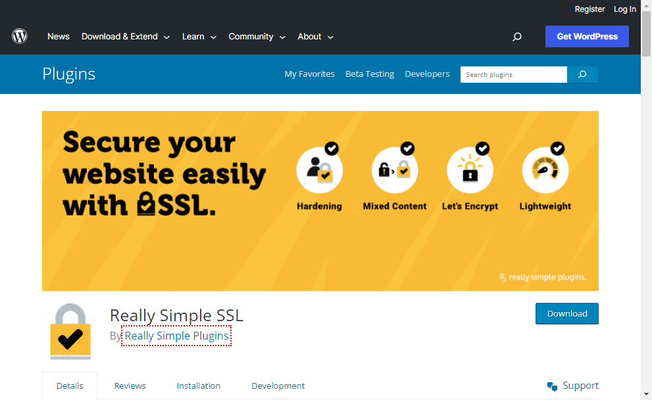652x400 pixels.
Task: Switch to the Details tab
Action: coord(70,386)
